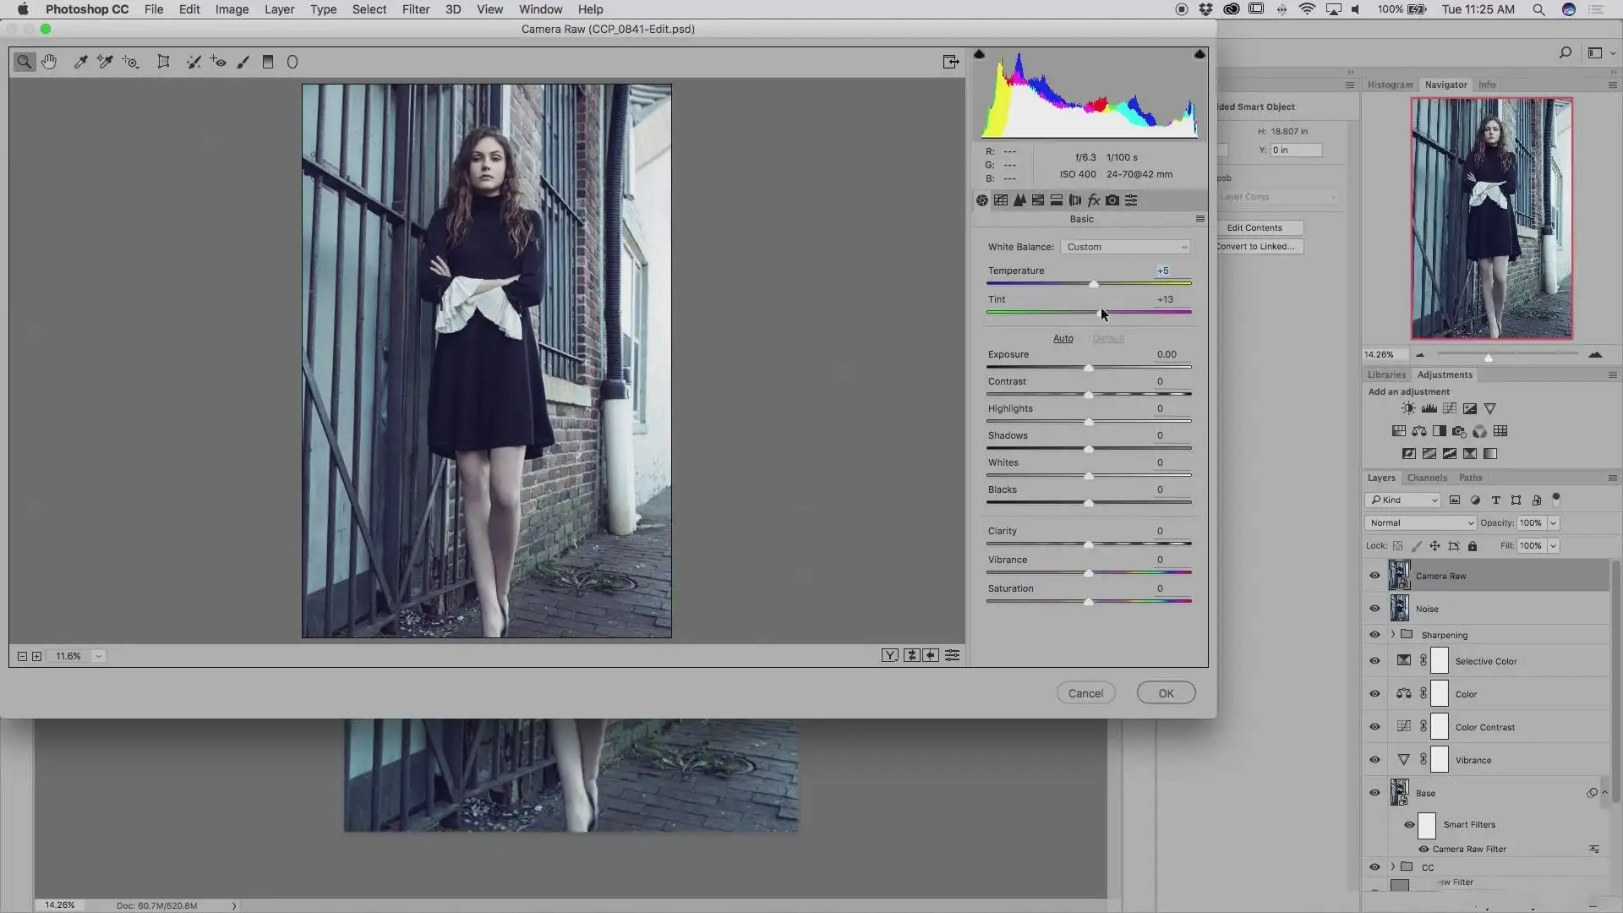This screenshot has width=1623, height=913.
Task: Open the Tone Curve panel tab
Action: pyautogui.click(x=1001, y=200)
